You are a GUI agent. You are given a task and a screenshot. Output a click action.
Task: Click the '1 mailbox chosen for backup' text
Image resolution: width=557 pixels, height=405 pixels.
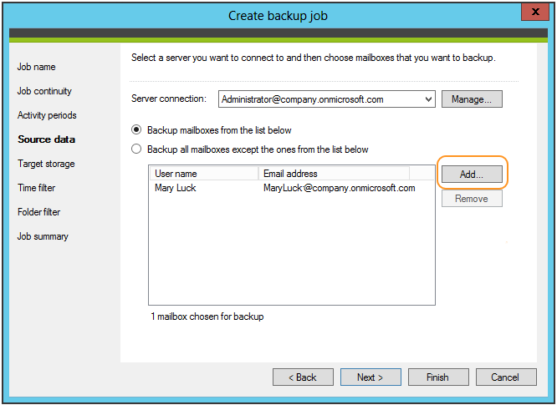(x=207, y=316)
